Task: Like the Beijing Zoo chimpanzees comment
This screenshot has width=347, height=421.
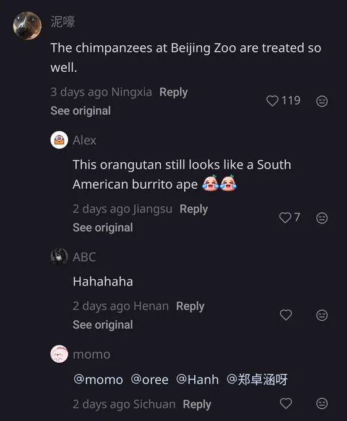Action: [x=272, y=101]
